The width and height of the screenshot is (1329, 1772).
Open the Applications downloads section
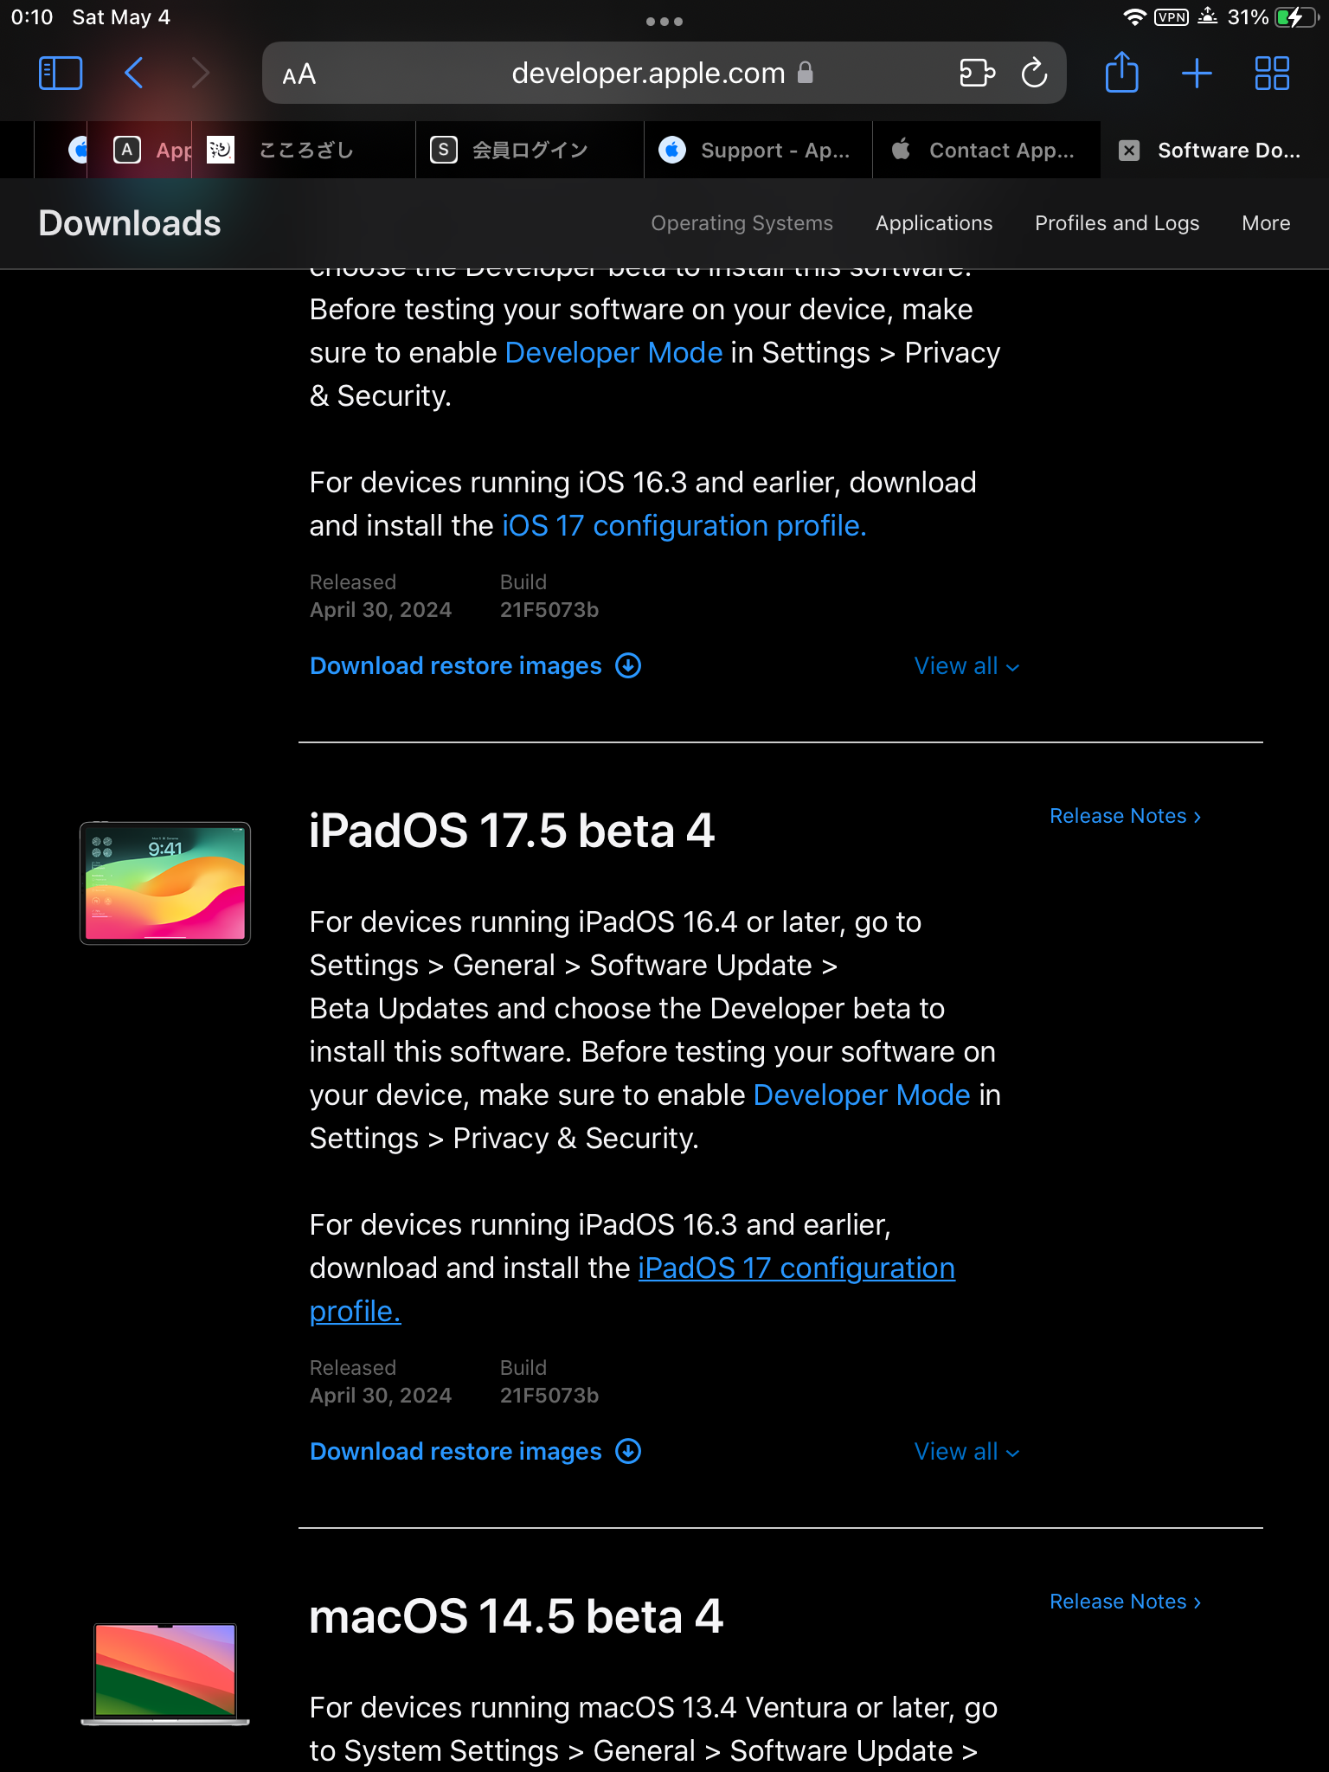click(934, 223)
